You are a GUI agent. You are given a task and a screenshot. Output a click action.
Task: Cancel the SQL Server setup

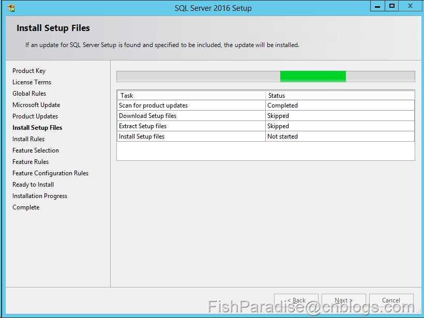(391, 300)
